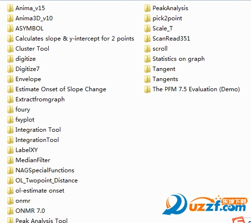The image size is (251, 223).
Task: Click the 'Anima_v15' folder name
Action: [x=30, y=8]
